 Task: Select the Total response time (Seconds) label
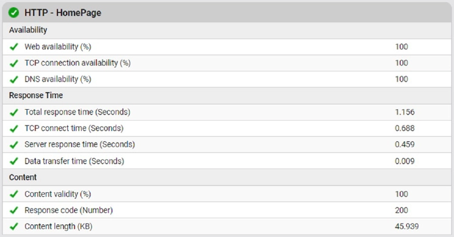pos(77,112)
